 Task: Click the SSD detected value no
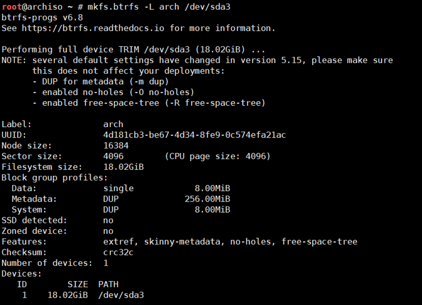pyautogui.click(x=108, y=221)
